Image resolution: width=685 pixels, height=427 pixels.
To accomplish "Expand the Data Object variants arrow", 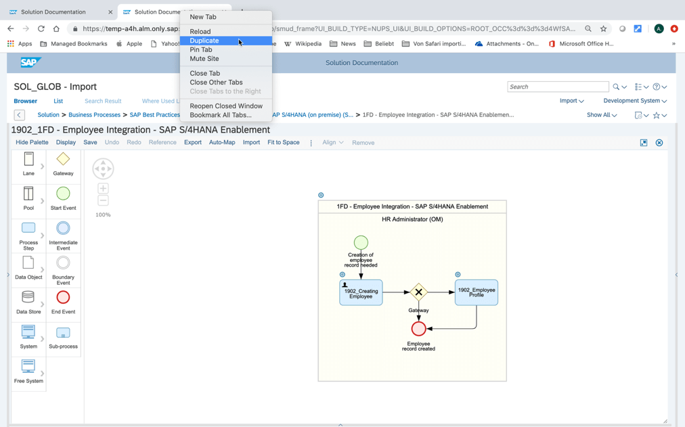I will [43, 270].
